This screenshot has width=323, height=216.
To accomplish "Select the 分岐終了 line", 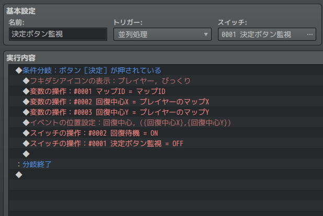I will point(166,164).
